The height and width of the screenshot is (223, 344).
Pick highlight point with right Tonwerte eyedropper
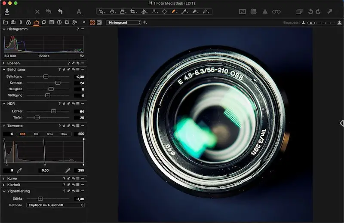68,170
